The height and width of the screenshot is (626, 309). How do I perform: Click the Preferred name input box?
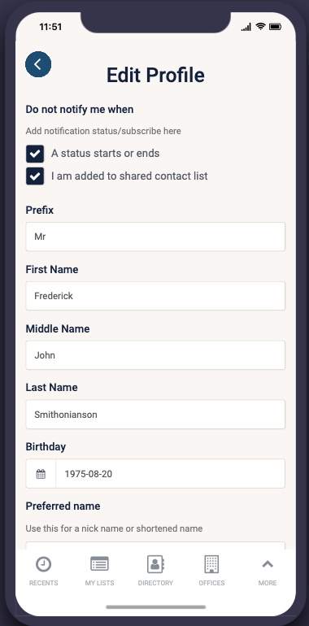(x=155, y=546)
